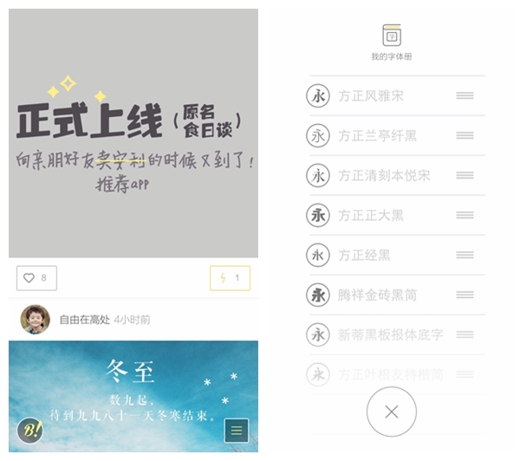The image size is (526, 461).
Task: Open the 冬至 sky image post
Action: (133, 396)
